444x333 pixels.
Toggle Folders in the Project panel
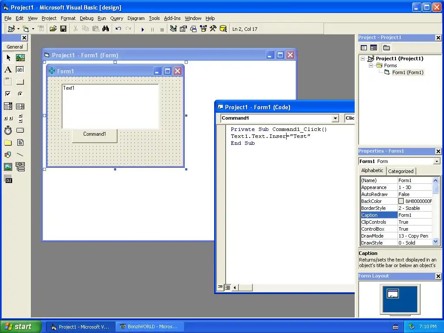point(386,48)
